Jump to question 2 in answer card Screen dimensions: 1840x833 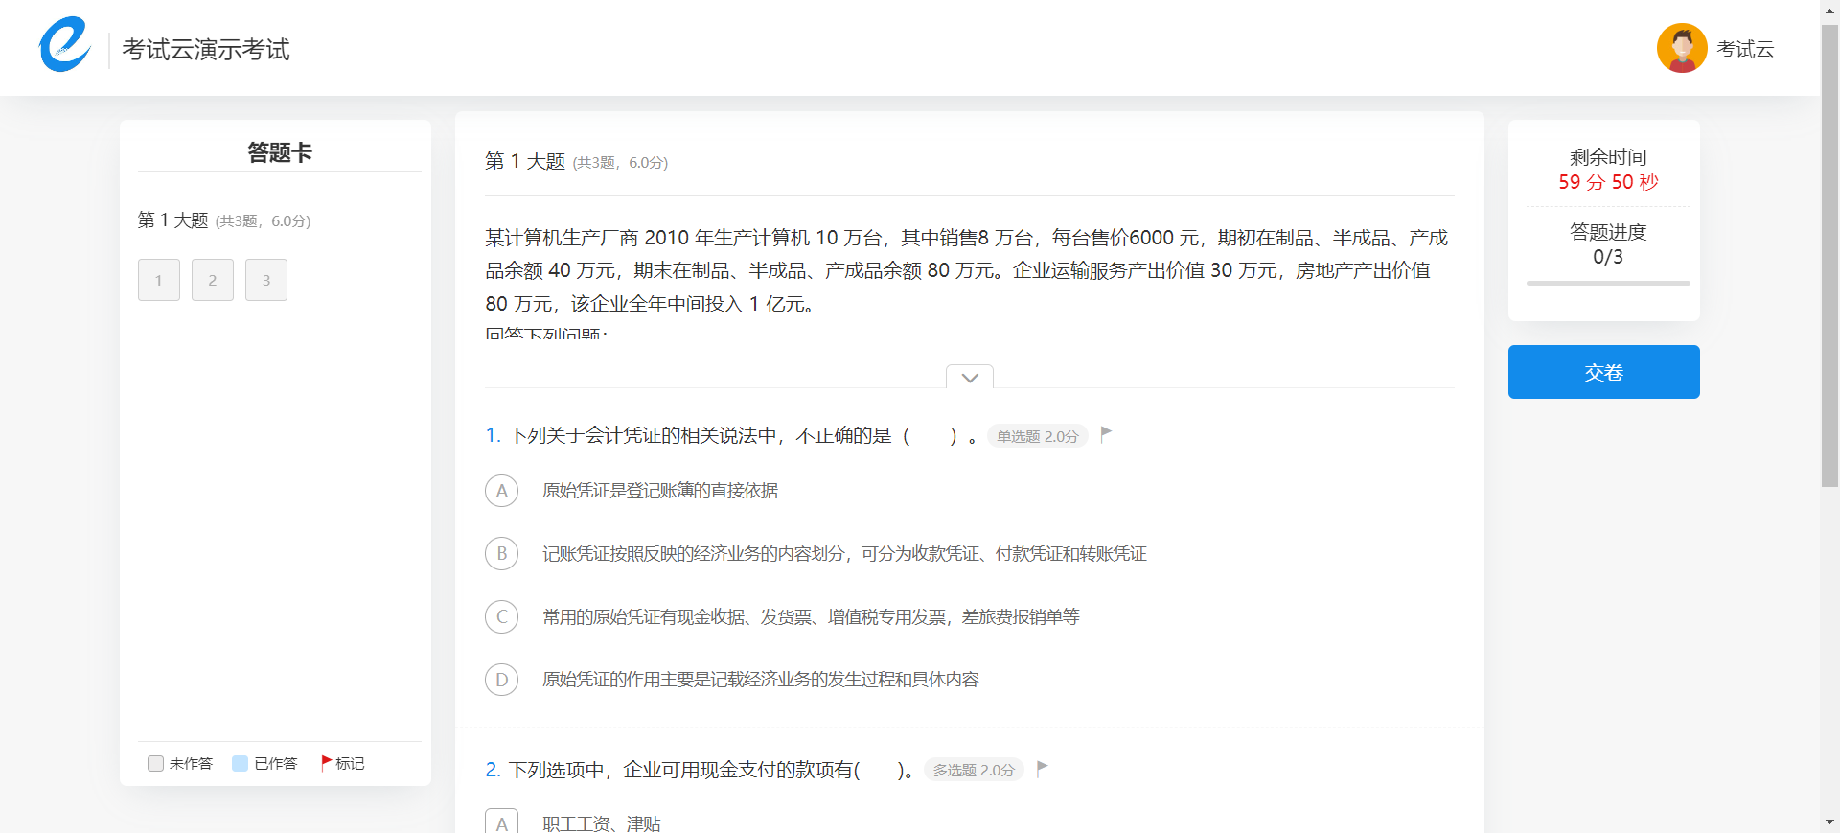(213, 280)
